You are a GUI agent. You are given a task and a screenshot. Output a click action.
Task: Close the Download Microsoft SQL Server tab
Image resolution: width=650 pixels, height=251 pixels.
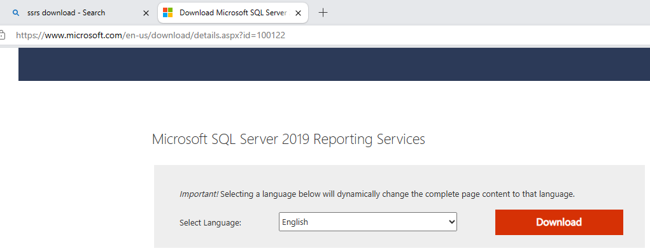298,13
